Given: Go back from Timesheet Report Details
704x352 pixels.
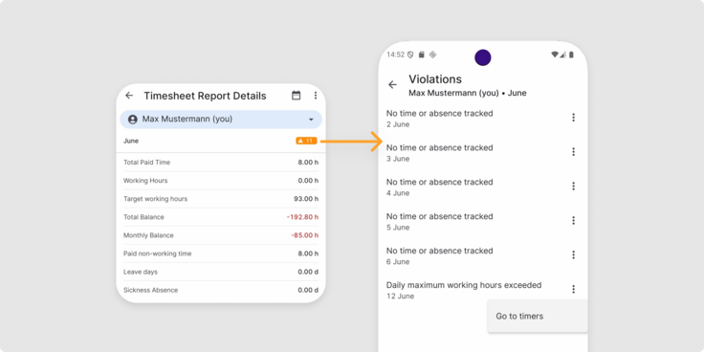Looking at the screenshot, I should [129, 96].
